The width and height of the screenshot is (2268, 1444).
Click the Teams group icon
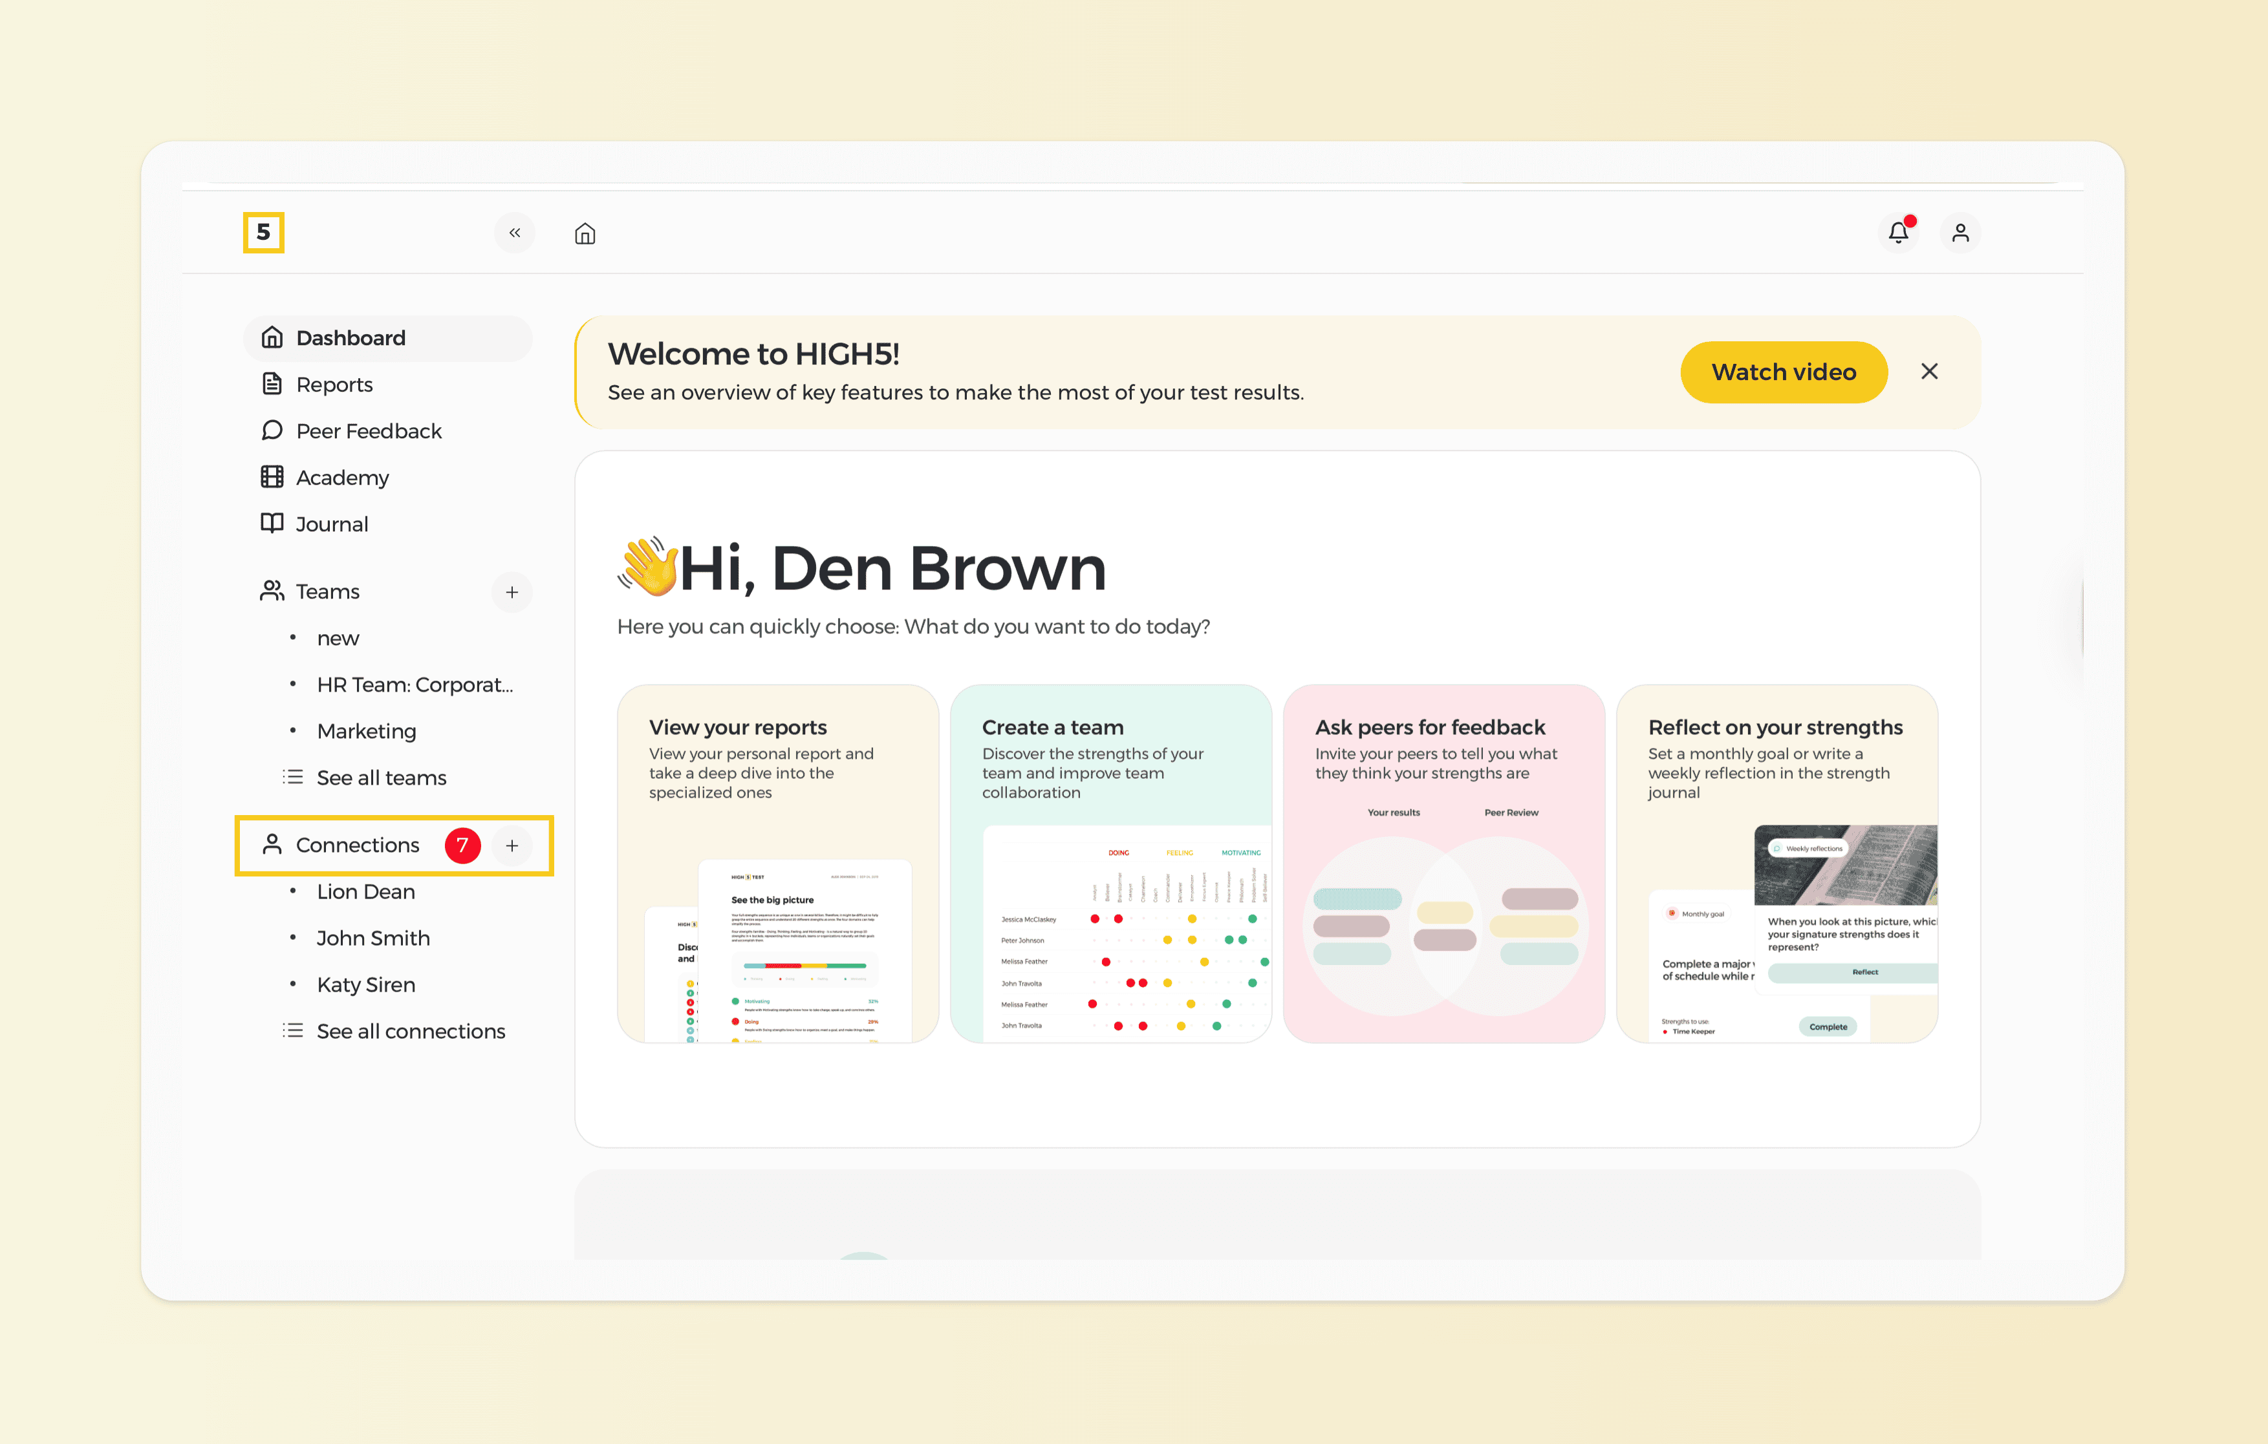(272, 590)
